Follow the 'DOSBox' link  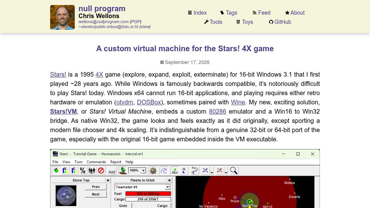pos(149,102)
